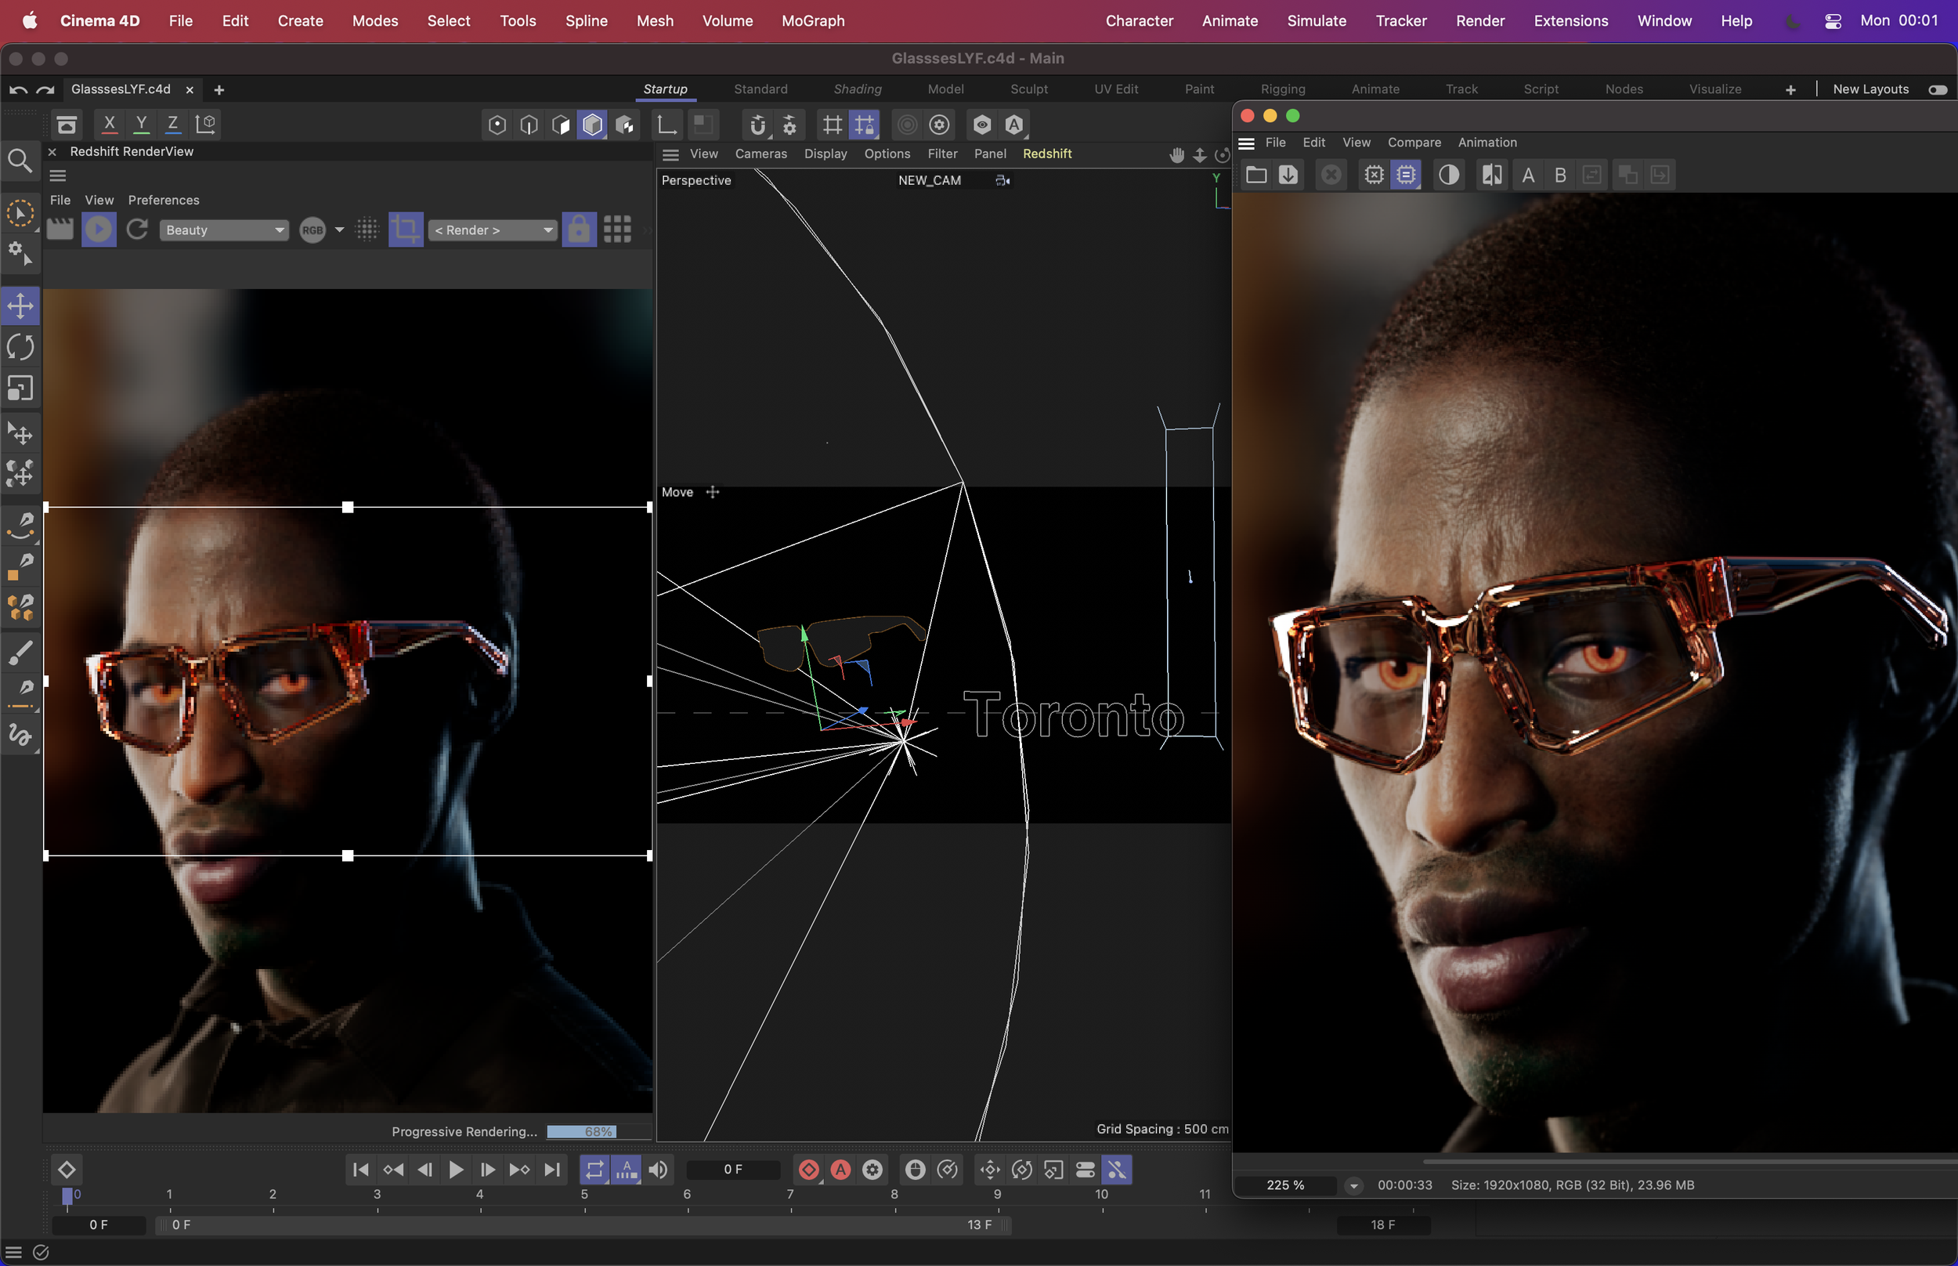
Task: Open Picture Viewer open-file folder icon
Action: point(1255,175)
